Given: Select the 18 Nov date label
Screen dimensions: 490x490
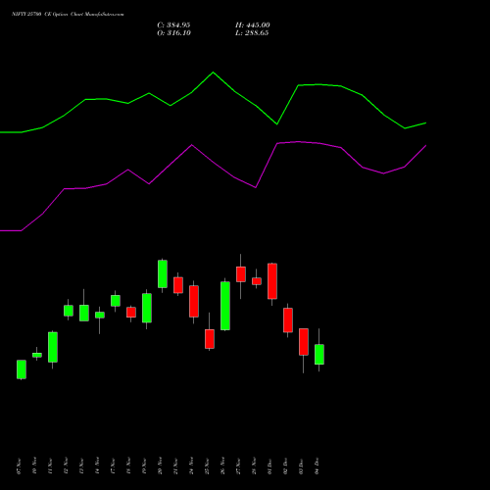Looking at the screenshot, I should pos(128,465).
